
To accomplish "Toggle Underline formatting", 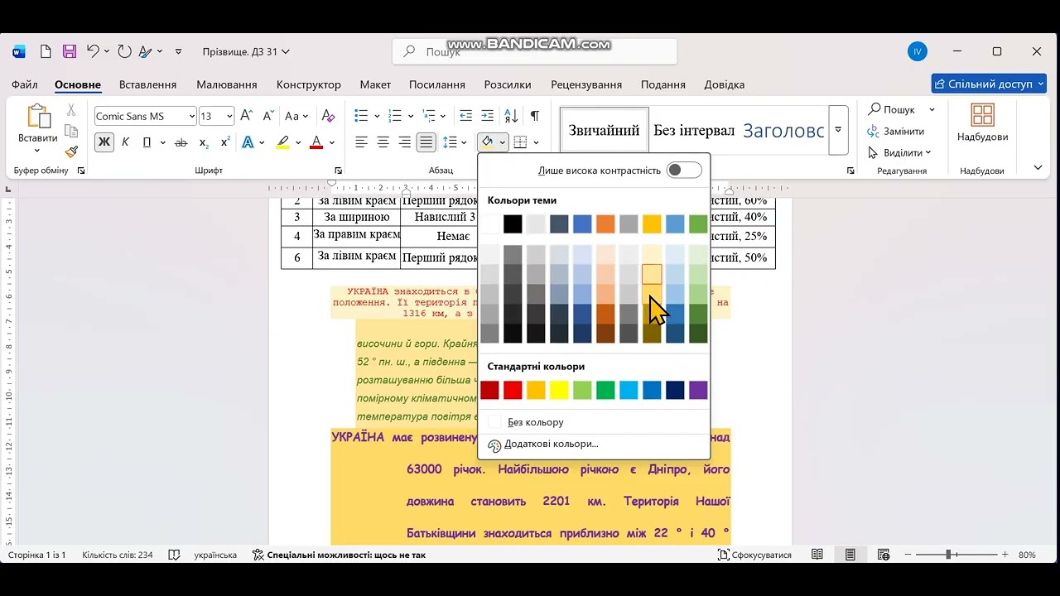I will tap(147, 142).
